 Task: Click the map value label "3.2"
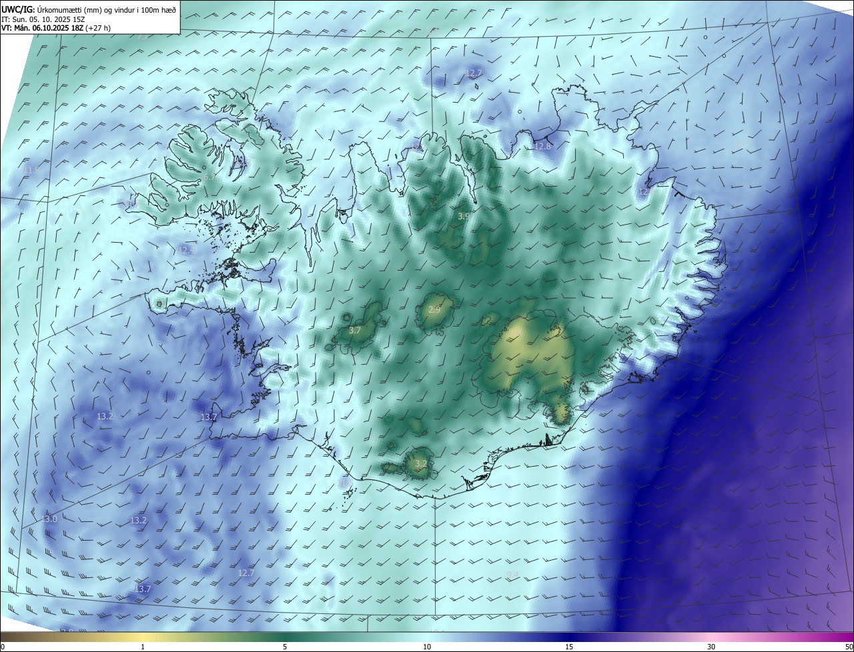(421, 463)
